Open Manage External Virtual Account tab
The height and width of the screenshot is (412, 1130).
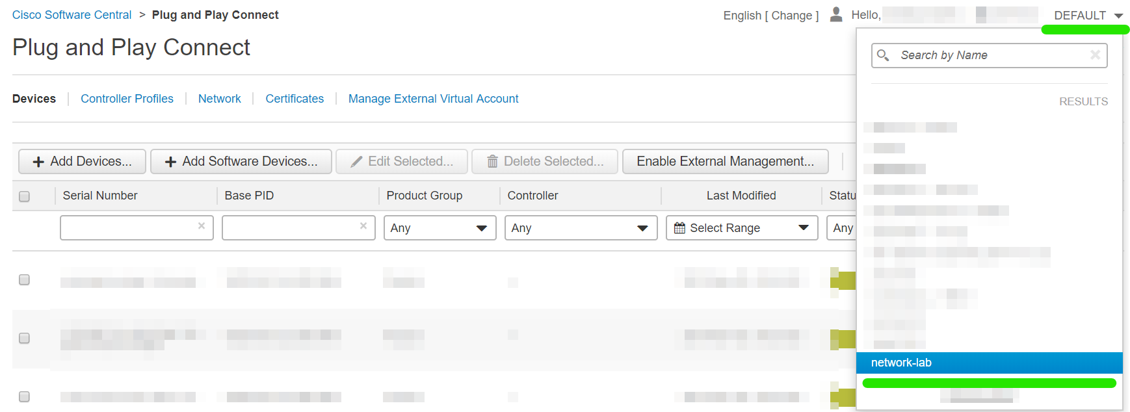click(x=433, y=99)
